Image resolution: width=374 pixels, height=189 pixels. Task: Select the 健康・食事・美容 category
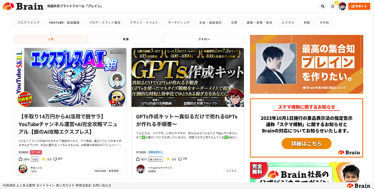259,22
